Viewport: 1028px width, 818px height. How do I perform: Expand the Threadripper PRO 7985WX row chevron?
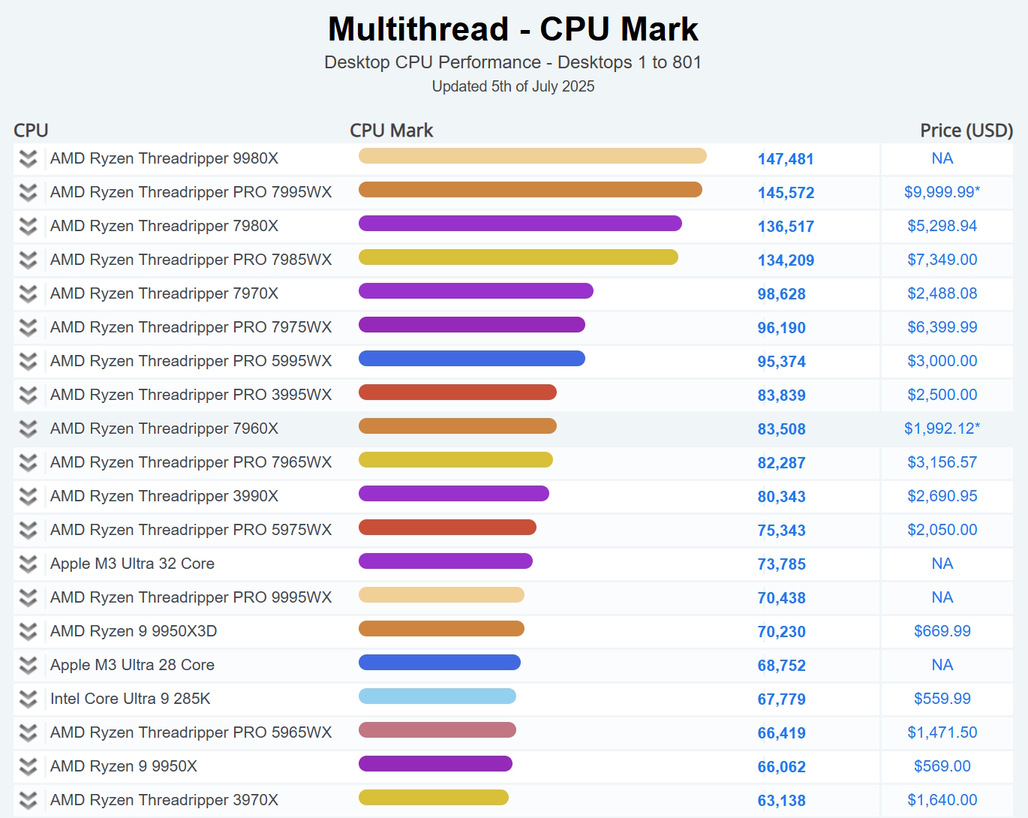28,260
